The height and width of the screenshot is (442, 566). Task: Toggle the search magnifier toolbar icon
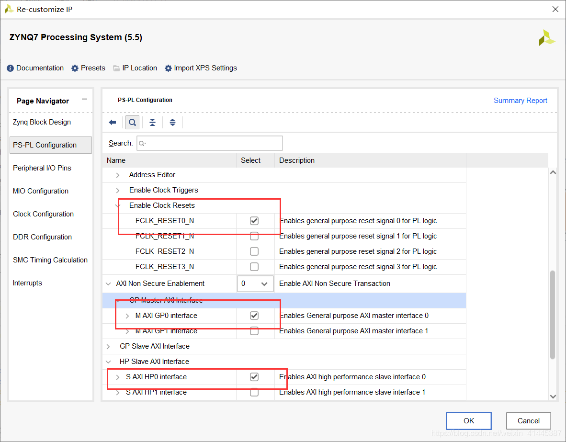click(x=133, y=123)
